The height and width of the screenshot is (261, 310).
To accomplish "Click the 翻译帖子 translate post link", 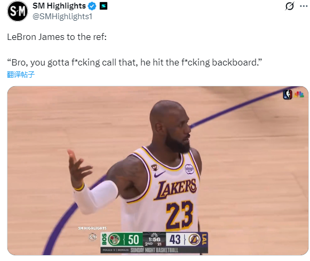I will coord(21,75).
